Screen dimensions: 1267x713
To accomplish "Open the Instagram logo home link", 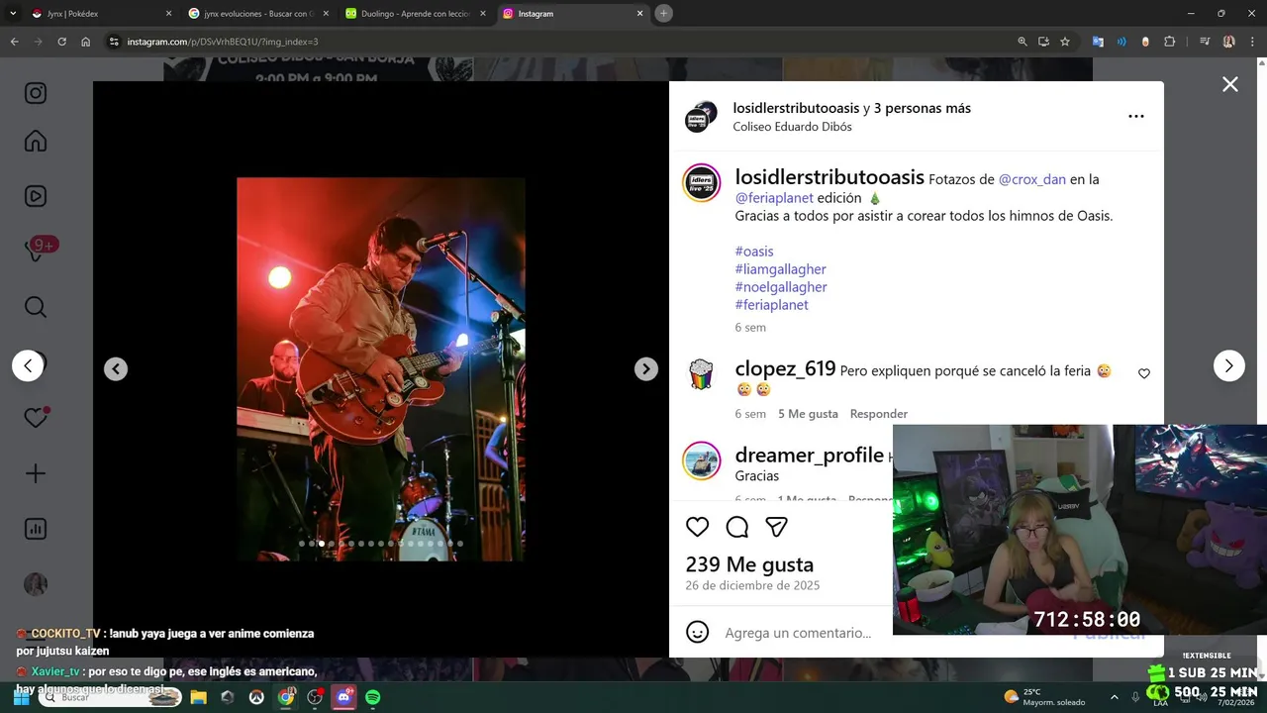I will coord(36,93).
